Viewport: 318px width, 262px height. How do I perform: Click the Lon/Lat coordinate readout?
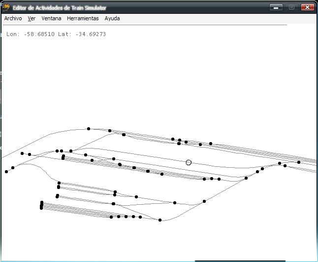click(56, 34)
